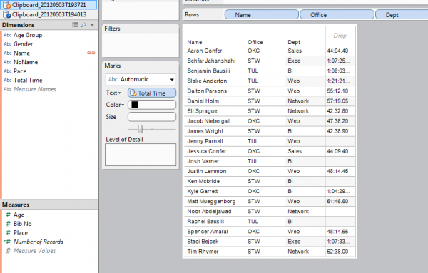Open the mark type Automatic dropdown
The image size is (428, 273).
coord(141,79)
